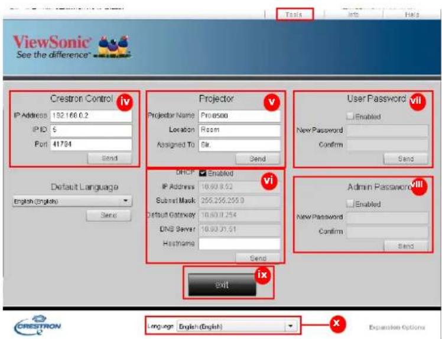
Task: Select Subnet Mask field
Action: 239,201
